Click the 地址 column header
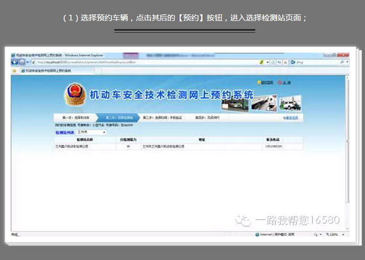The image size is (365, 260). pyautogui.click(x=202, y=140)
